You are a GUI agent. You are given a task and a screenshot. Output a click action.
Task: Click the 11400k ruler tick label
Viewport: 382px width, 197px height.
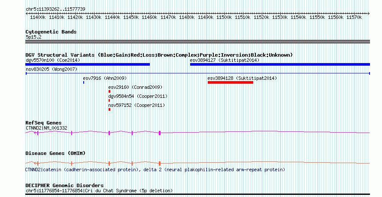point(38,18)
